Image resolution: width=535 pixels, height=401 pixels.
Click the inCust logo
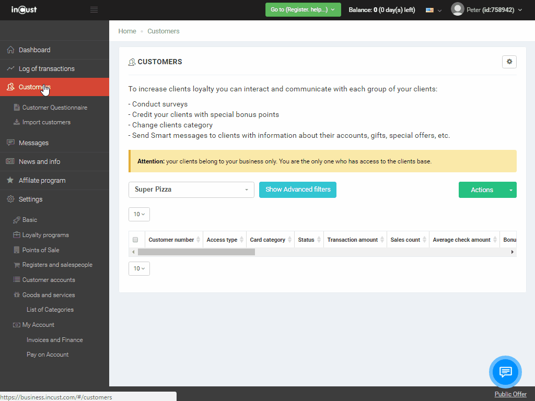pos(23,9)
